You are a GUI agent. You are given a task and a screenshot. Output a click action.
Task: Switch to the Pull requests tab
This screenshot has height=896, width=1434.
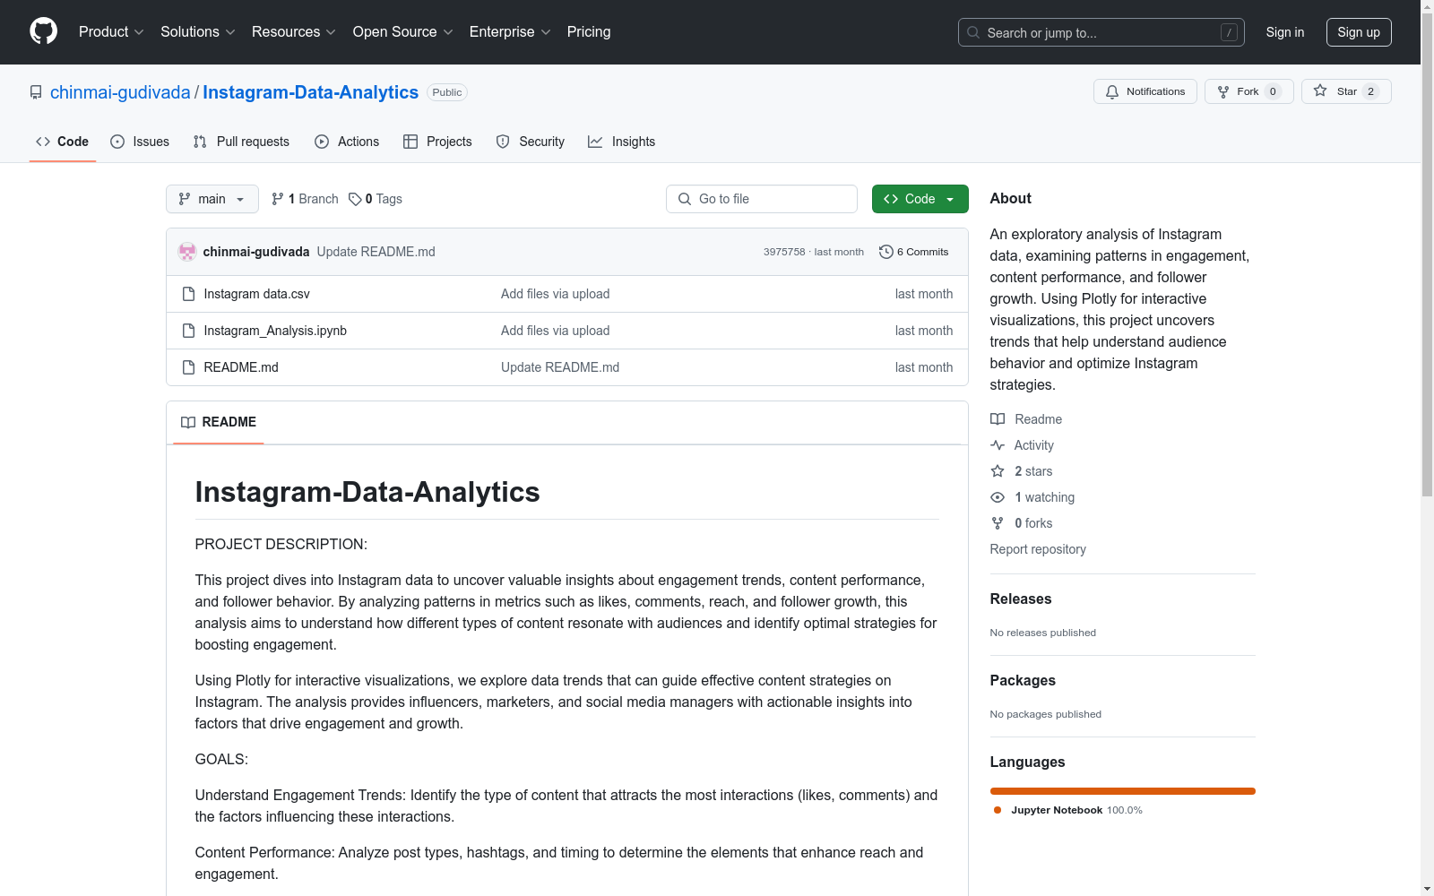241,142
